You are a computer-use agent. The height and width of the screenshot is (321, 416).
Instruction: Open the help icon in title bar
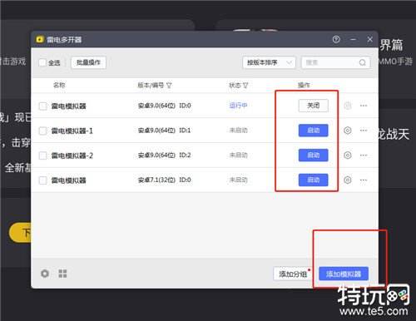[336, 39]
